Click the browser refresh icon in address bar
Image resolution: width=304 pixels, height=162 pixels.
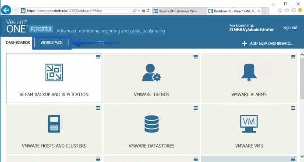click(148, 11)
